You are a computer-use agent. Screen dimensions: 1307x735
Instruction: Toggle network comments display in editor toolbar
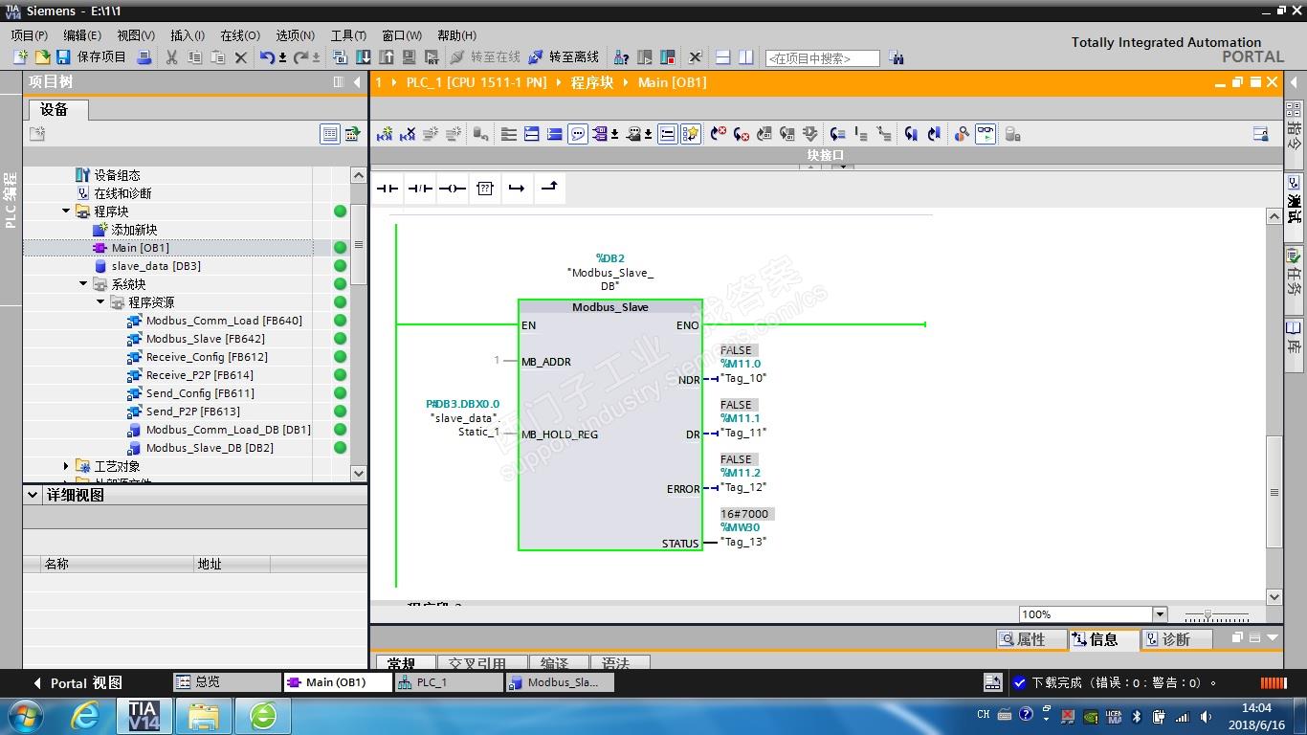coord(578,134)
